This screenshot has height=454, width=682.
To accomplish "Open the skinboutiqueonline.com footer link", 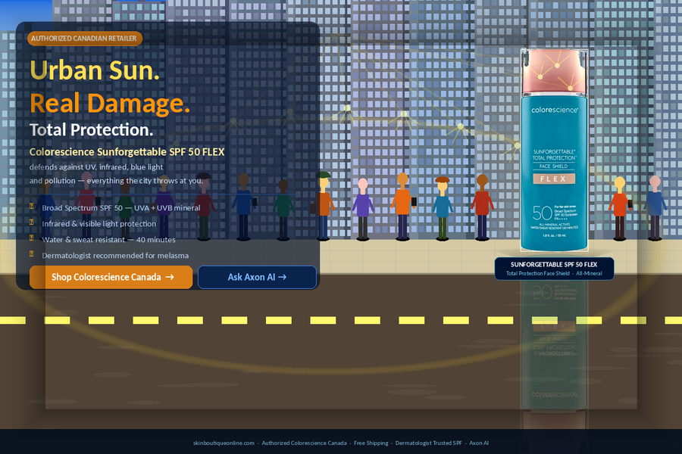I will pos(224,443).
